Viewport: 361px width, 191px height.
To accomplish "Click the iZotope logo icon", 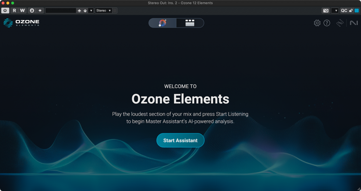I will pos(340,23).
